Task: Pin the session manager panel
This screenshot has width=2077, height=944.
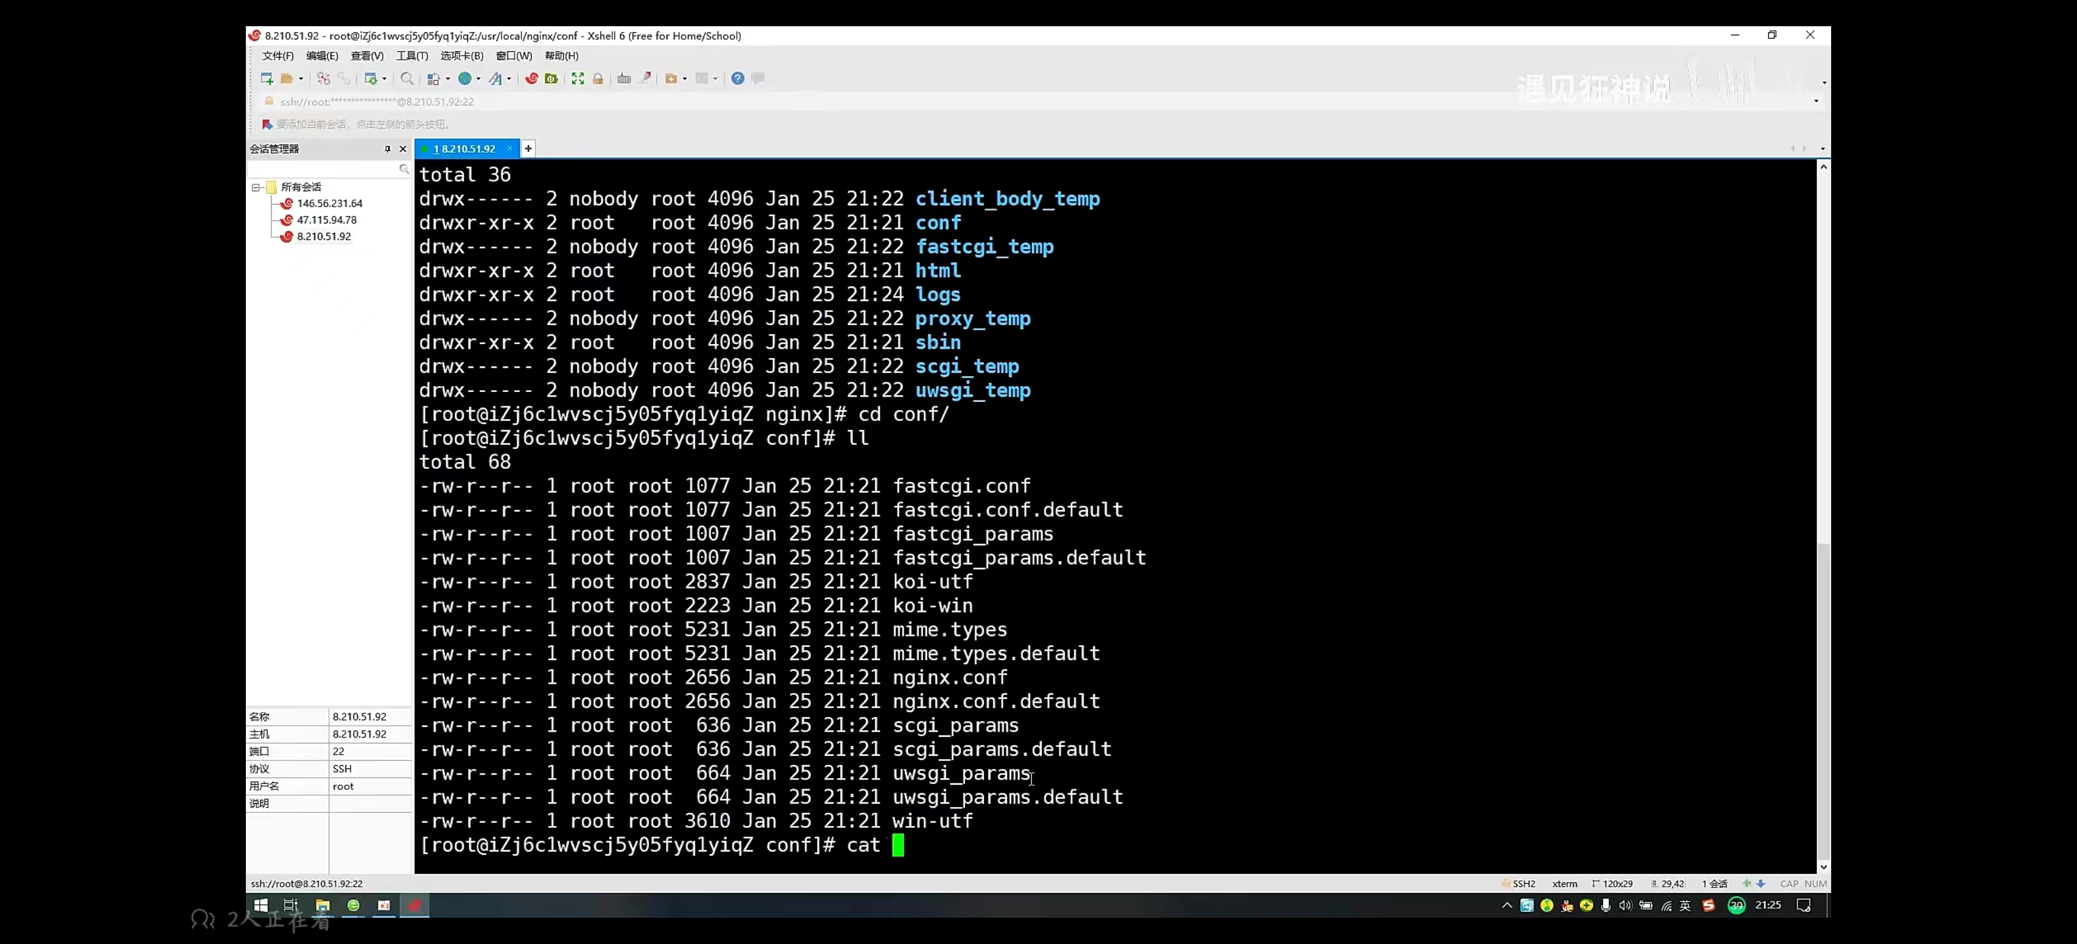Action: (x=387, y=149)
